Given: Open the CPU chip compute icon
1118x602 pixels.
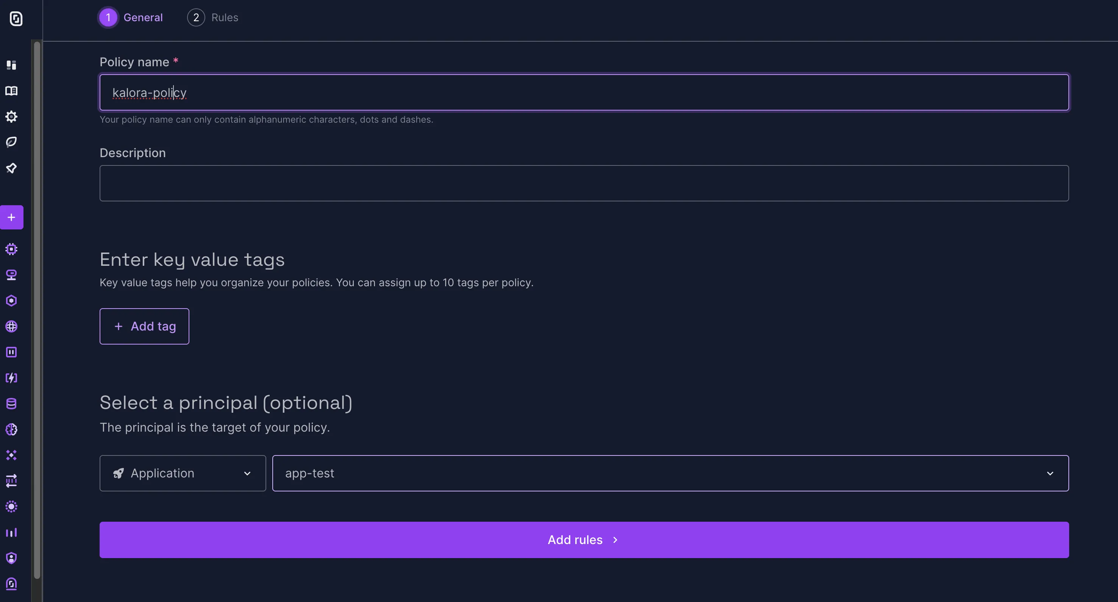Looking at the screenshot, I should pyautogui.click(x=11, y=249).
